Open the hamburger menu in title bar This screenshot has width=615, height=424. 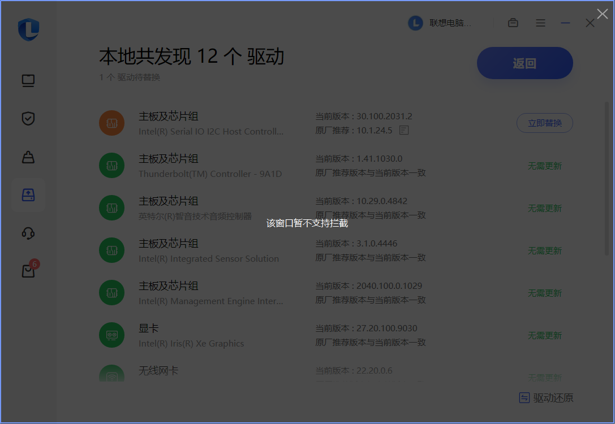[540, 23]
